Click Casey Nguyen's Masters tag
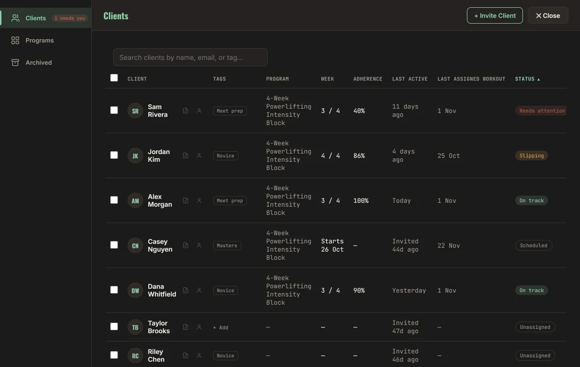 227,245
